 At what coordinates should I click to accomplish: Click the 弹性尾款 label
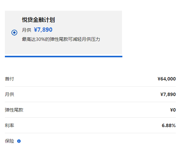point(14,110)
